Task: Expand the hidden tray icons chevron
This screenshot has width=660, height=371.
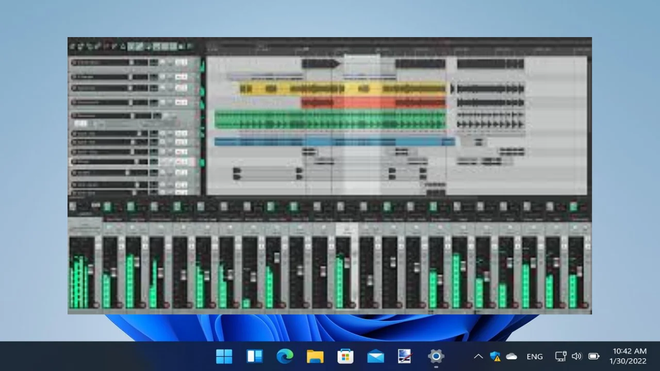Action: coord(478,356)
